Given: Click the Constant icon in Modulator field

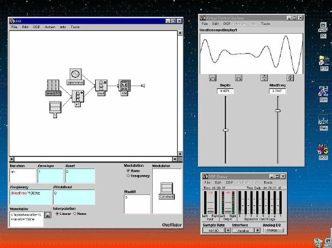Looking at the screenshot, I should click(x=167, y=188).
